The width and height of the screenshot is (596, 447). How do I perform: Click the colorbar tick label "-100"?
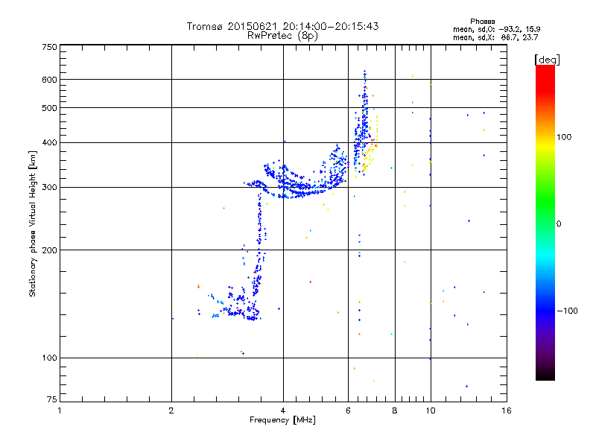[x=568, y=311]
